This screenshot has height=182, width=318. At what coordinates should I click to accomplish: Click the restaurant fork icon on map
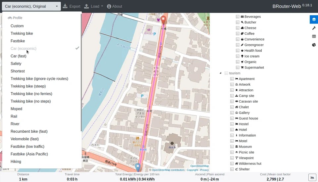click(x=137, y=138)
